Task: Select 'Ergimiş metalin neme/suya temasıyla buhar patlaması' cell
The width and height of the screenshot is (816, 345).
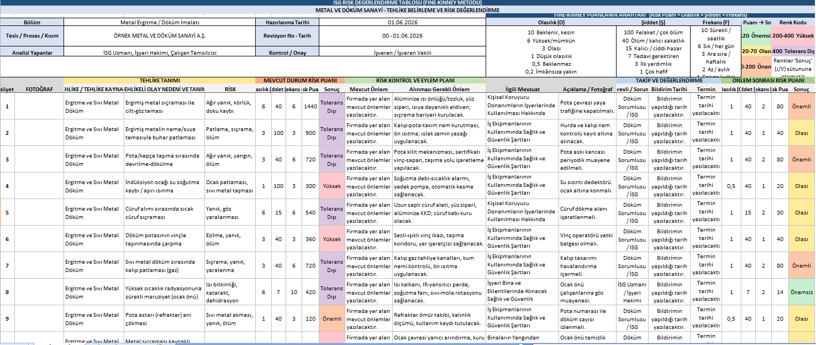Action: click(164, 133)
